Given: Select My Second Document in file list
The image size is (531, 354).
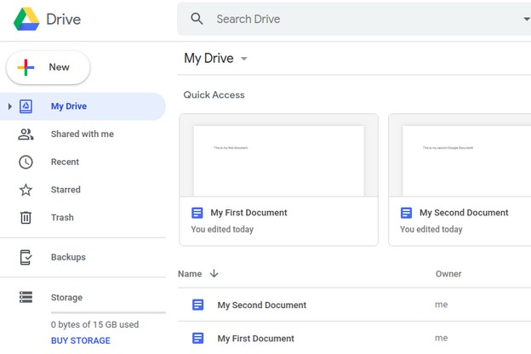Looking at the screenshot, I should coord(262,305).
